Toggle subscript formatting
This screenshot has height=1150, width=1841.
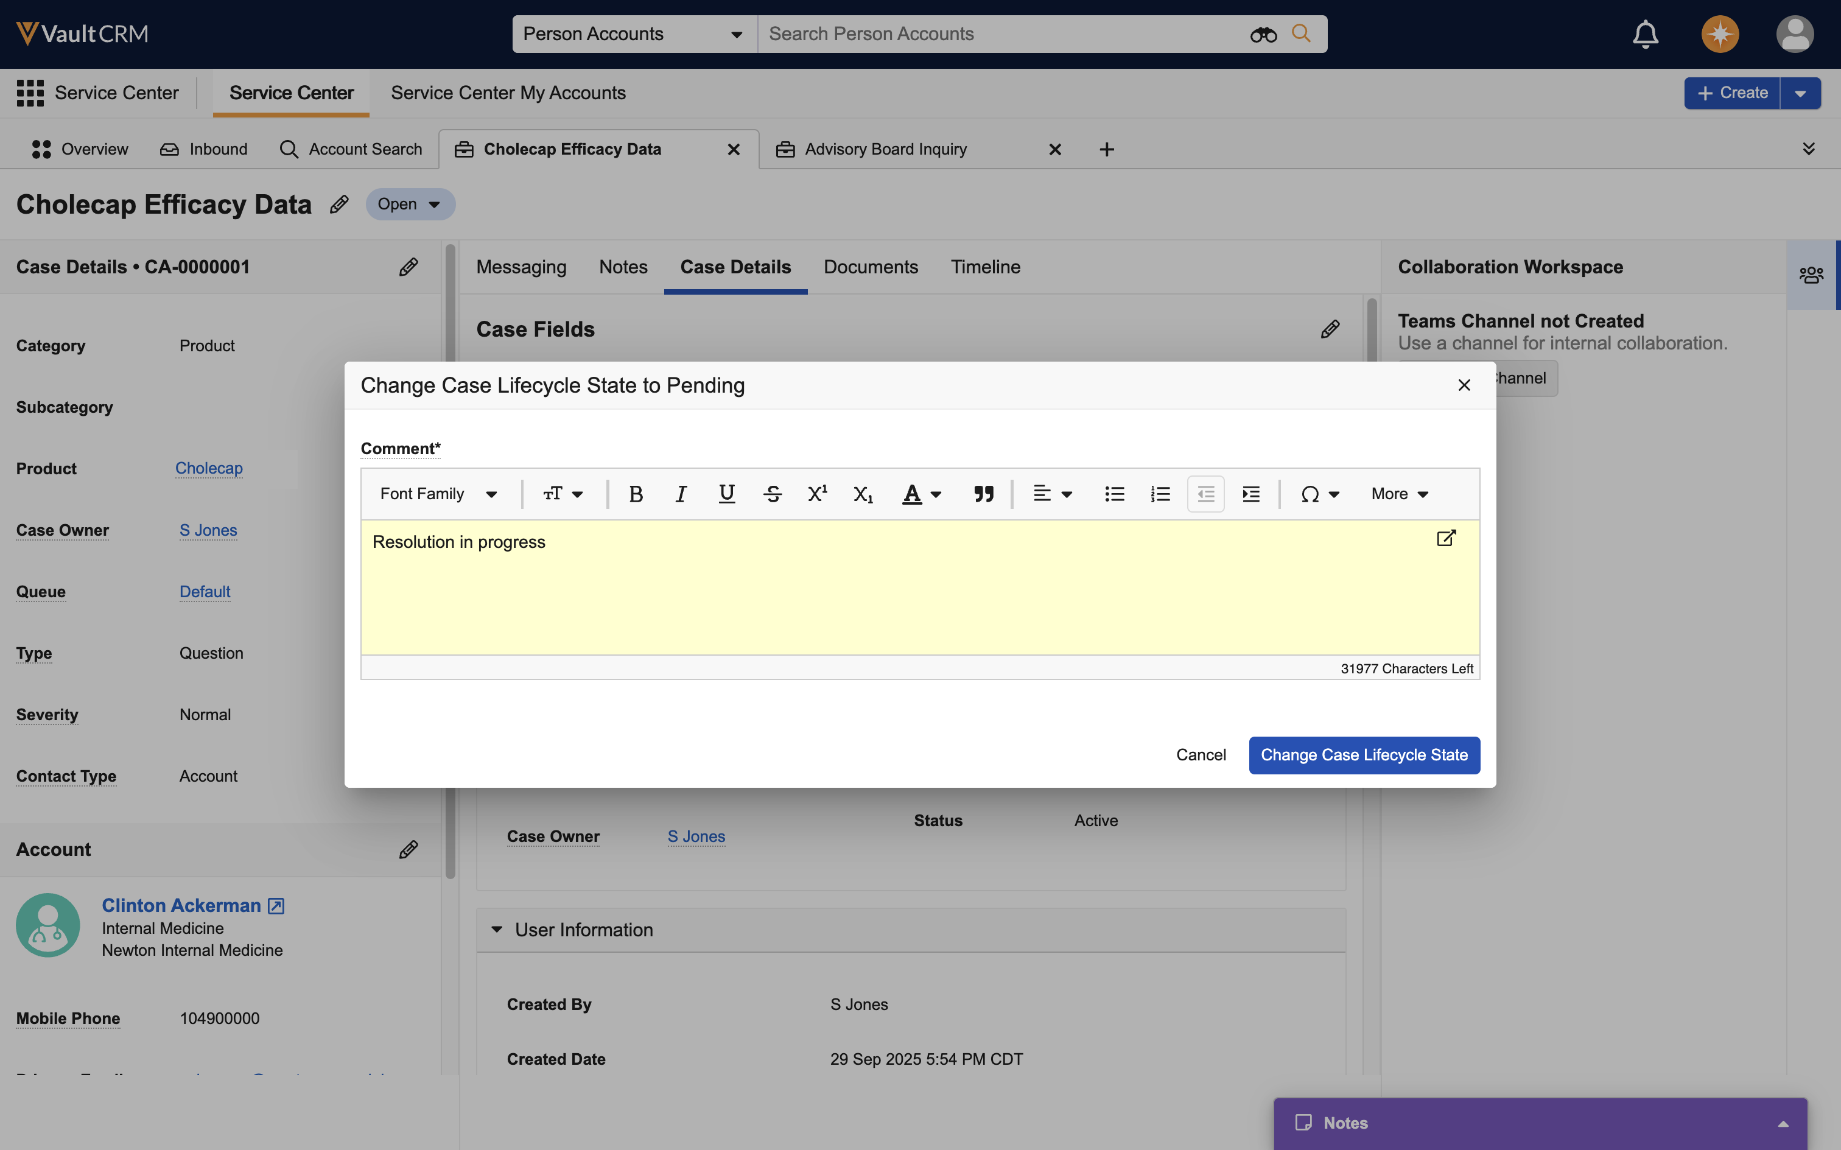point(862,494)
